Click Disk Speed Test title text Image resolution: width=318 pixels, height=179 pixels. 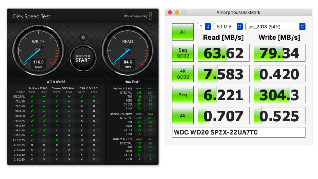click(31, 16)
